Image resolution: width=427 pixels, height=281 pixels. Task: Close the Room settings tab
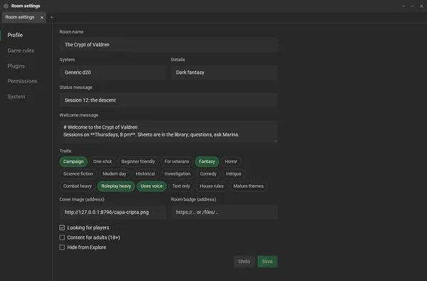(x=42, y=17)
